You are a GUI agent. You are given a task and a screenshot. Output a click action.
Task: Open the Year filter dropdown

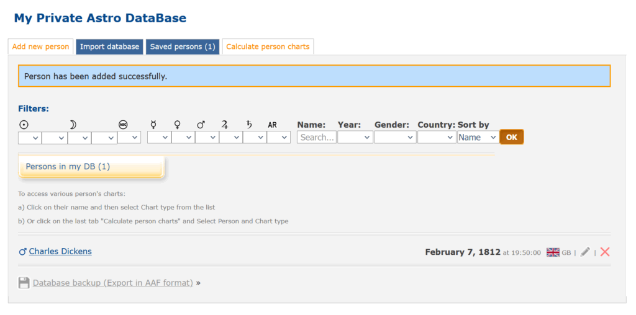tap(355, 138)
